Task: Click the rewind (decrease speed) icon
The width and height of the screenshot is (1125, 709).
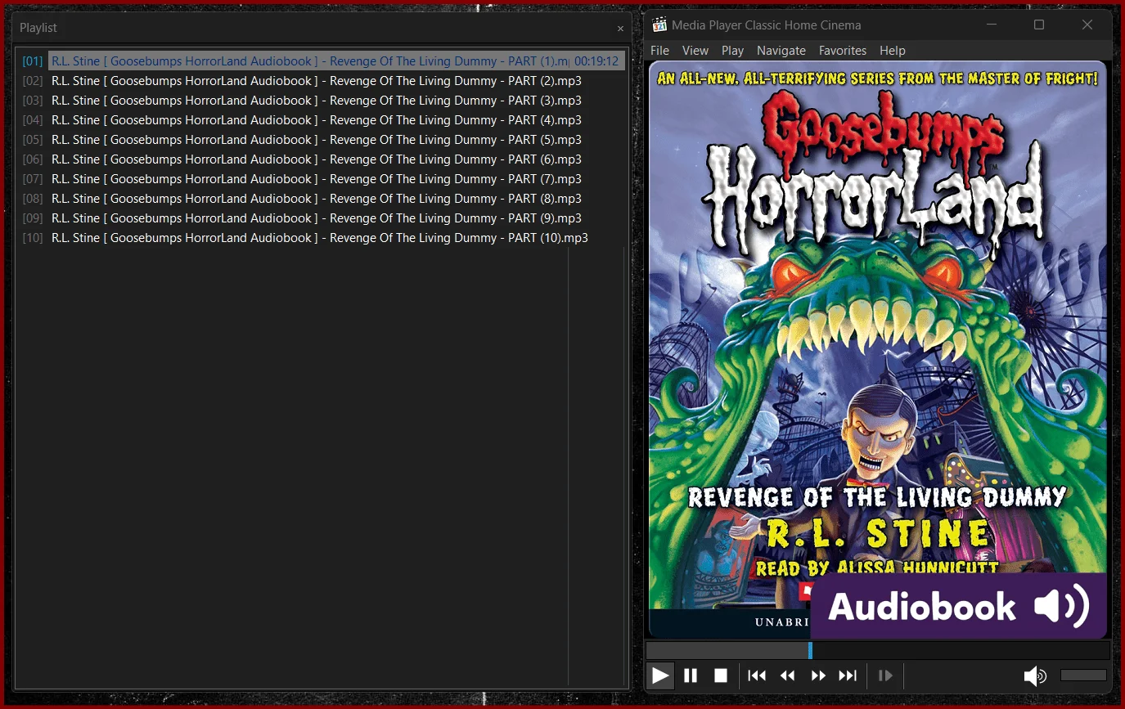Action: pyautogui.click(x=787, y=675)
